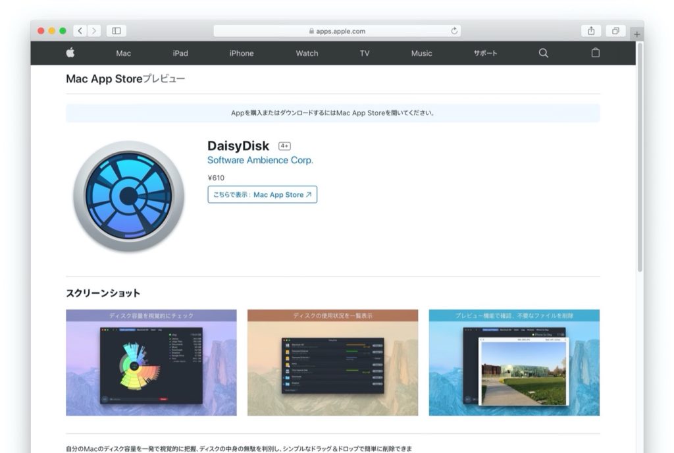Click the Safari share icon

pyautogui.click(x=591, y=31)
